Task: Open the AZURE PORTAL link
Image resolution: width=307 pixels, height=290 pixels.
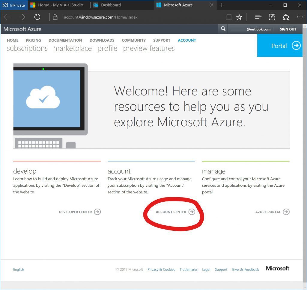Action: (x=268, y=212)
